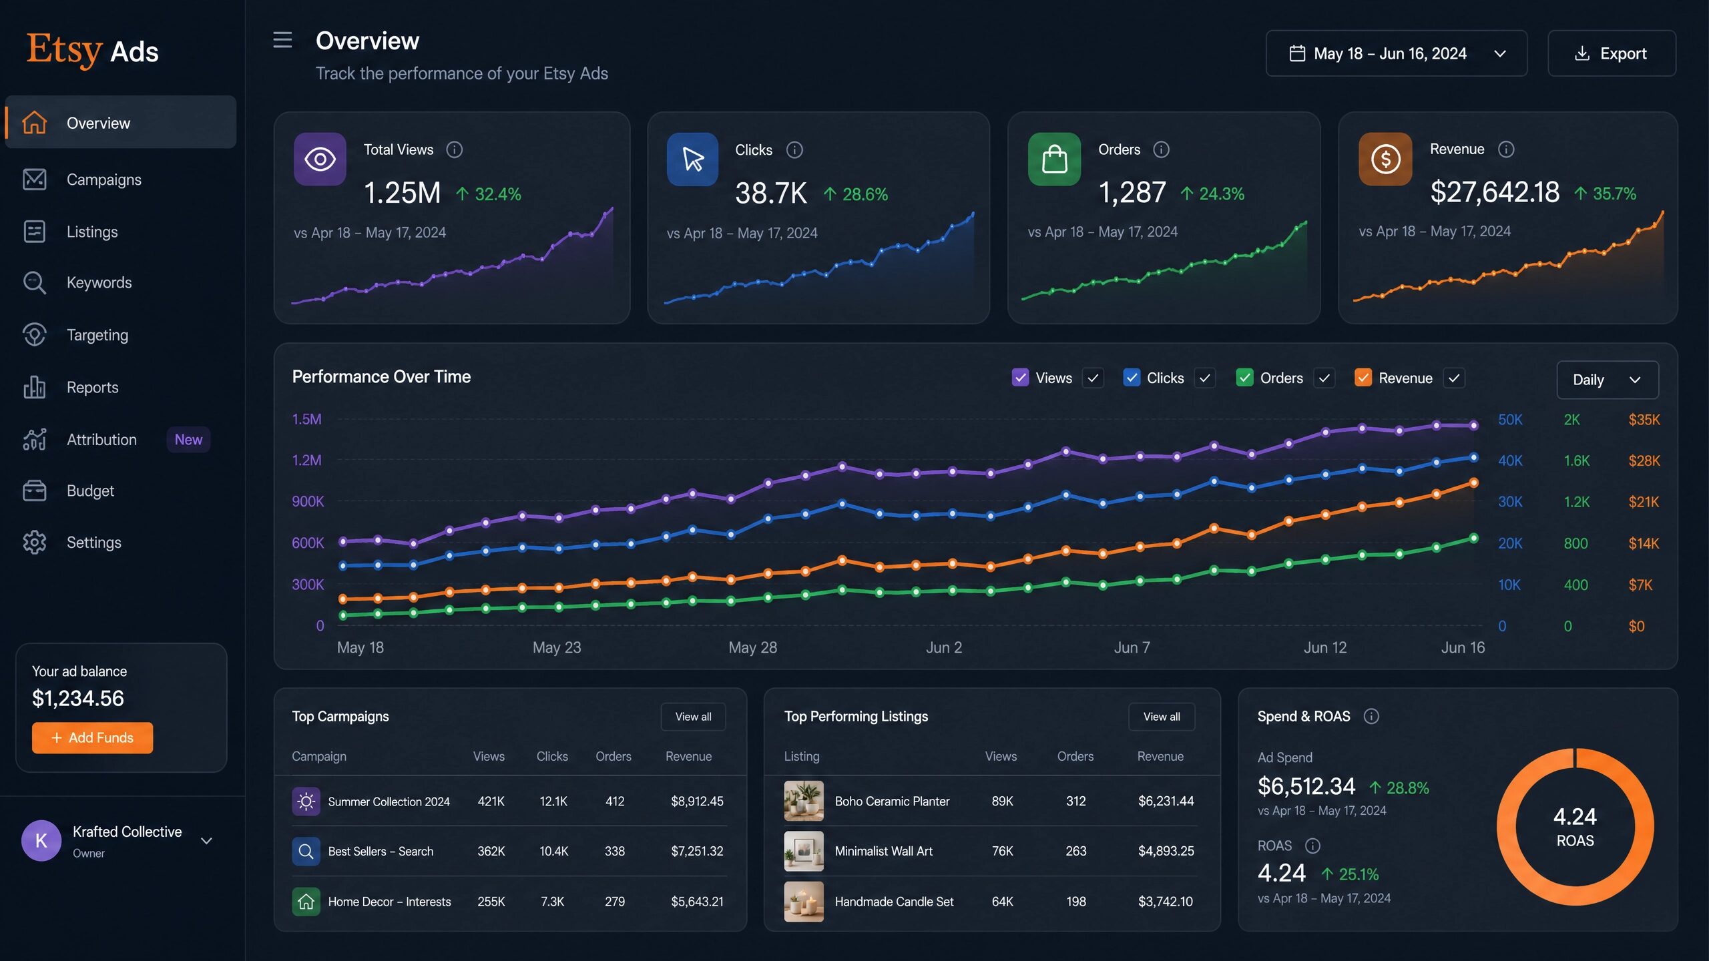Toggle the Revenue series checkbox
The height and width of the screenshot is (961, 1709).
point(1363,378)
